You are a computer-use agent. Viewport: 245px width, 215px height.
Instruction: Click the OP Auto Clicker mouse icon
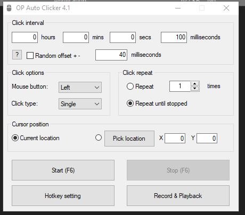(9, 8)
